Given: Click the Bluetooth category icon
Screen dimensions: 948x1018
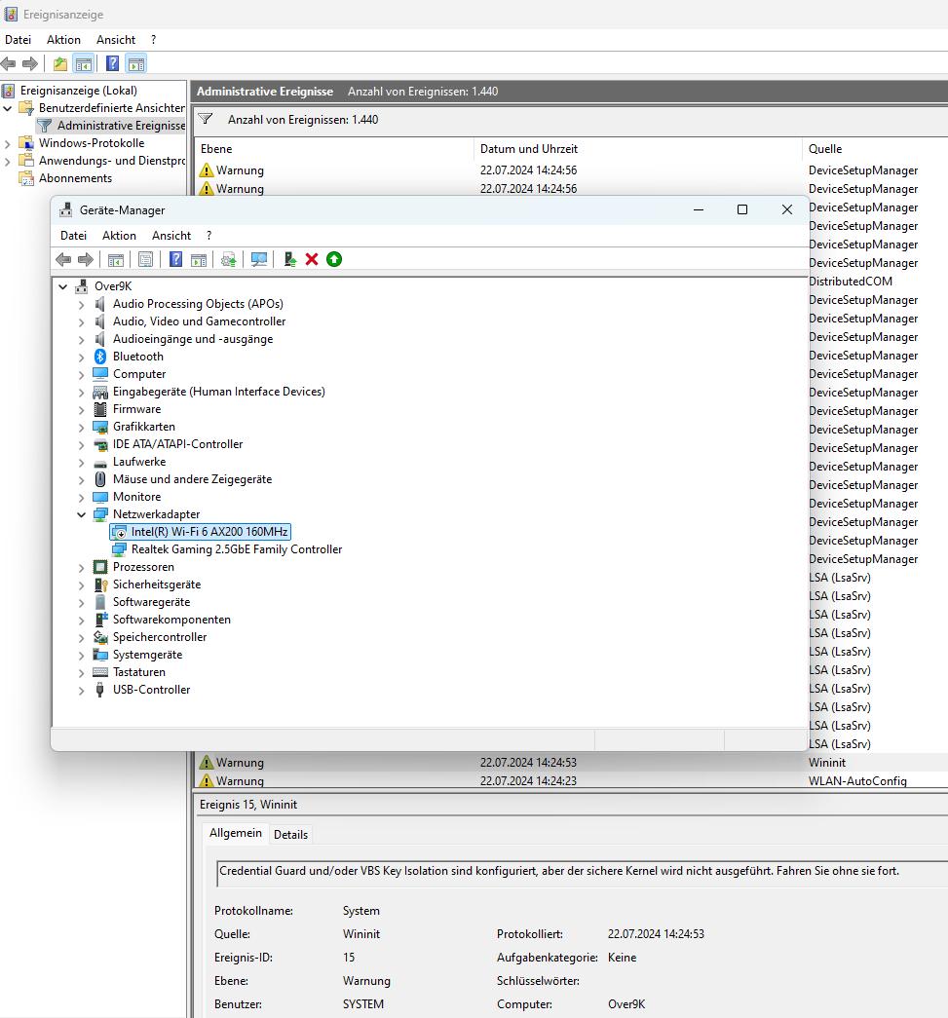Looking at the screenshot, I should pos(100,357).
